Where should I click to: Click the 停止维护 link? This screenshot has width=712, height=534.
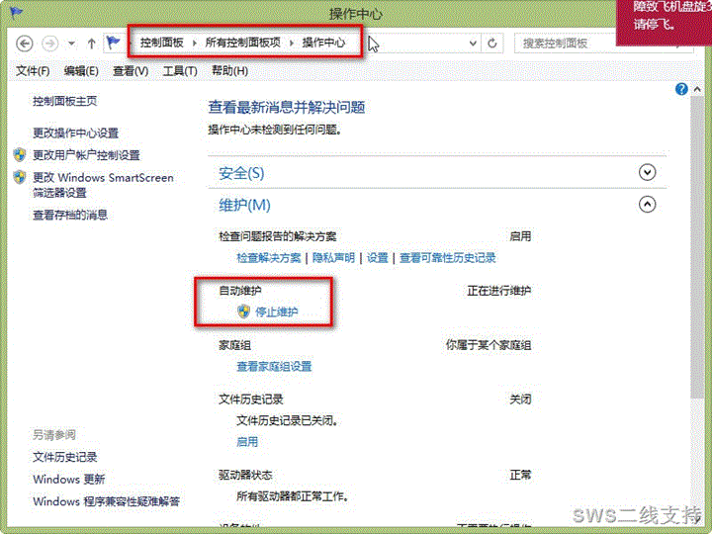pyautogui.click(x=277, y=311)
